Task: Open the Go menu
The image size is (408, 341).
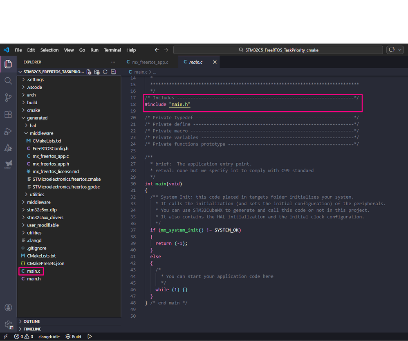Action: click(82, 50)
